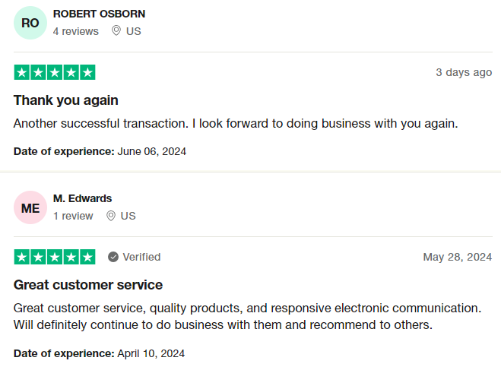Click the "Verified" label text
Screen dimensions: 501x367
(141, 257)
